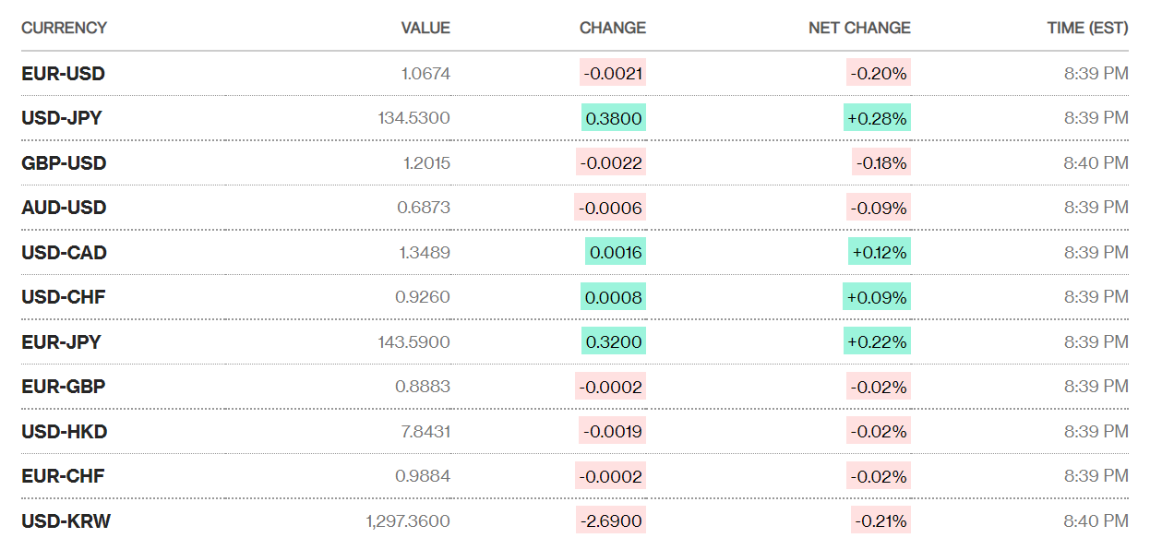
Task: Open the EUR-CHF currency pair
Action: point(63,476)
